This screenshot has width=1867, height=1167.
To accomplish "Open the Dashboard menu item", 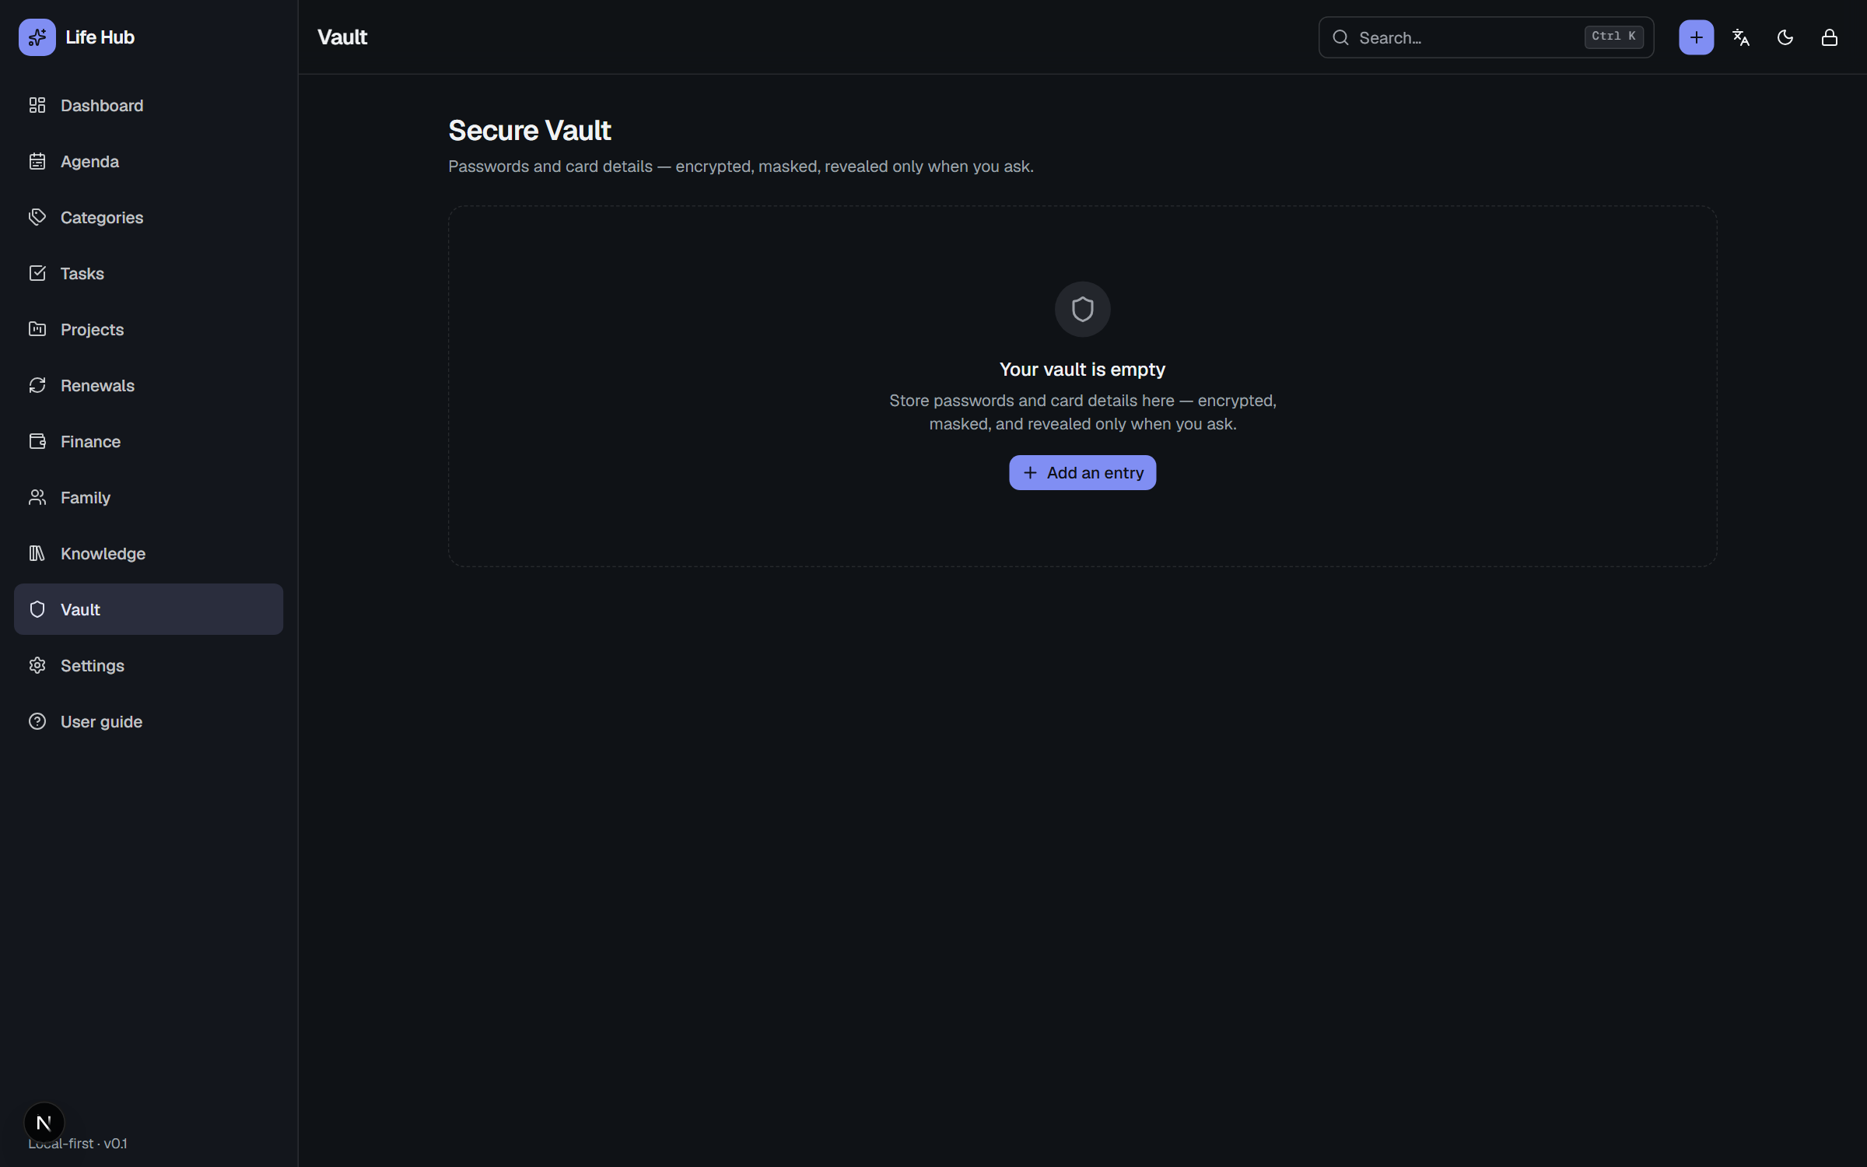I will (149, 105).
